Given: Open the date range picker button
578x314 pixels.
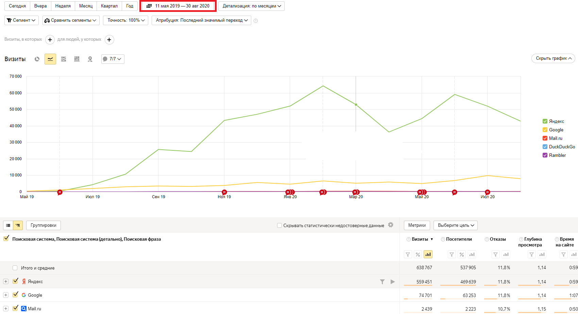Looking at the screenshot, I should click(178, 6).
